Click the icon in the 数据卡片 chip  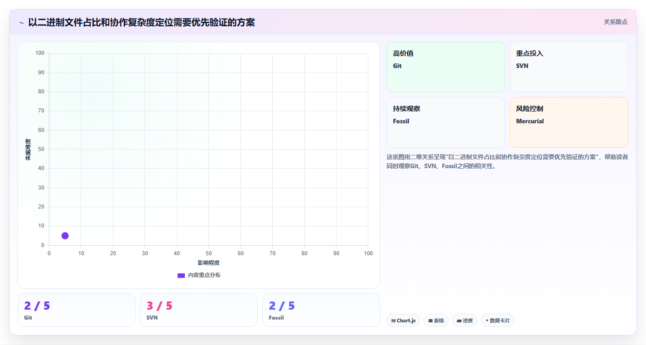487,321
